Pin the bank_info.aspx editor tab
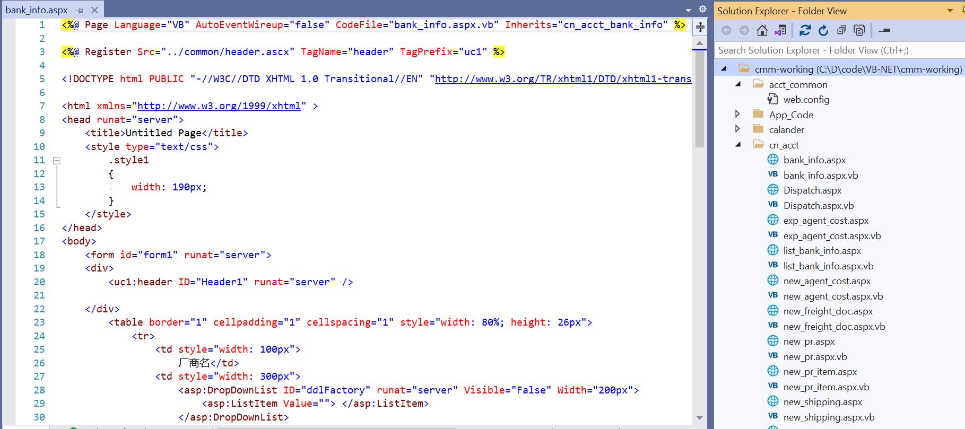 coord(80,10)
